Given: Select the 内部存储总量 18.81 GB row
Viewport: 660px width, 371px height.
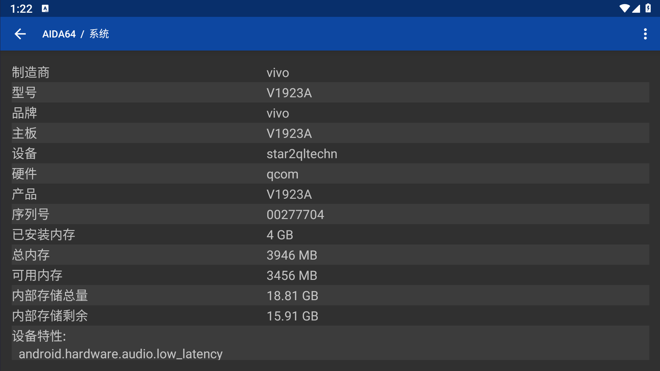Looking at the screenshot, I should coord(330,295).
